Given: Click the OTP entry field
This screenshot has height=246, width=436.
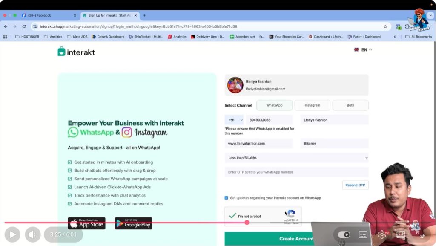Looking at the screenshot, I should (296, 171).
